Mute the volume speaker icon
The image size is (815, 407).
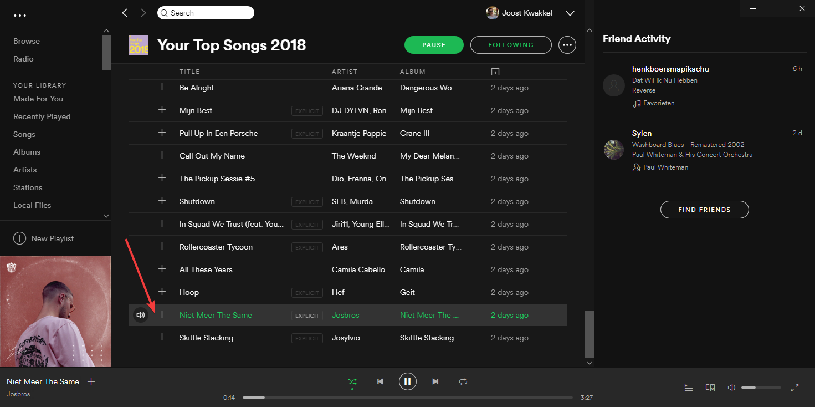(x=731, y=388)
